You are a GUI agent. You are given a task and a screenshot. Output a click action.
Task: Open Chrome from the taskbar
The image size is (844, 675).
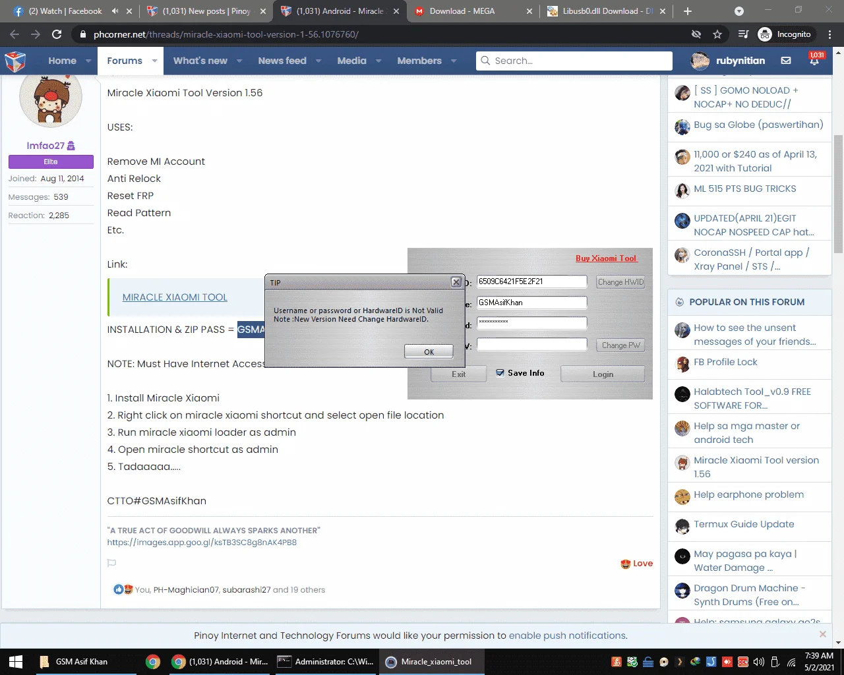click(152, 662)
